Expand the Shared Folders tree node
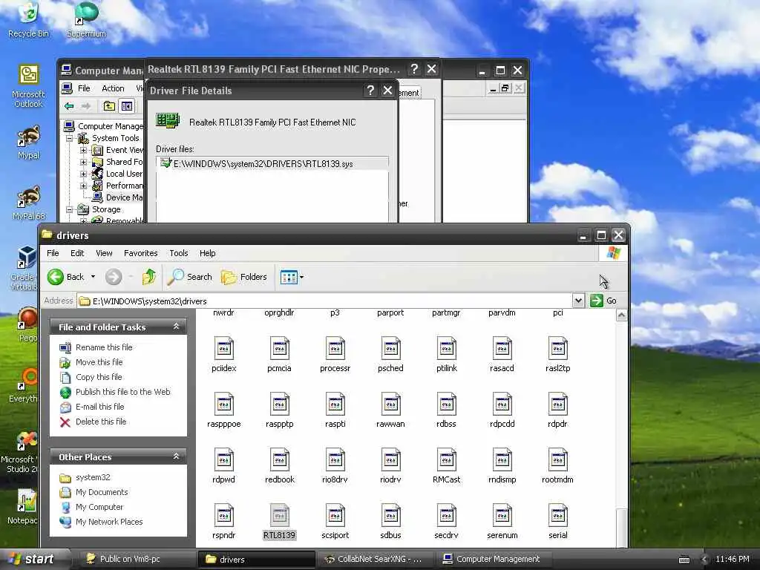Image resolution: width=760 pixels, height=570 pixels. (x=83, y=162)
